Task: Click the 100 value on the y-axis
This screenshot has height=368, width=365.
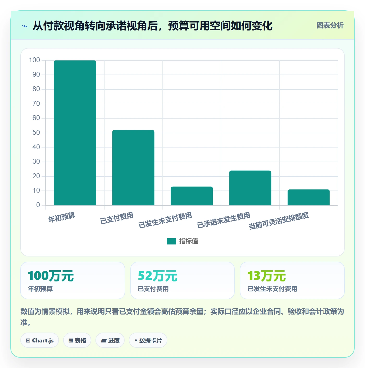Action: [34, 60]
